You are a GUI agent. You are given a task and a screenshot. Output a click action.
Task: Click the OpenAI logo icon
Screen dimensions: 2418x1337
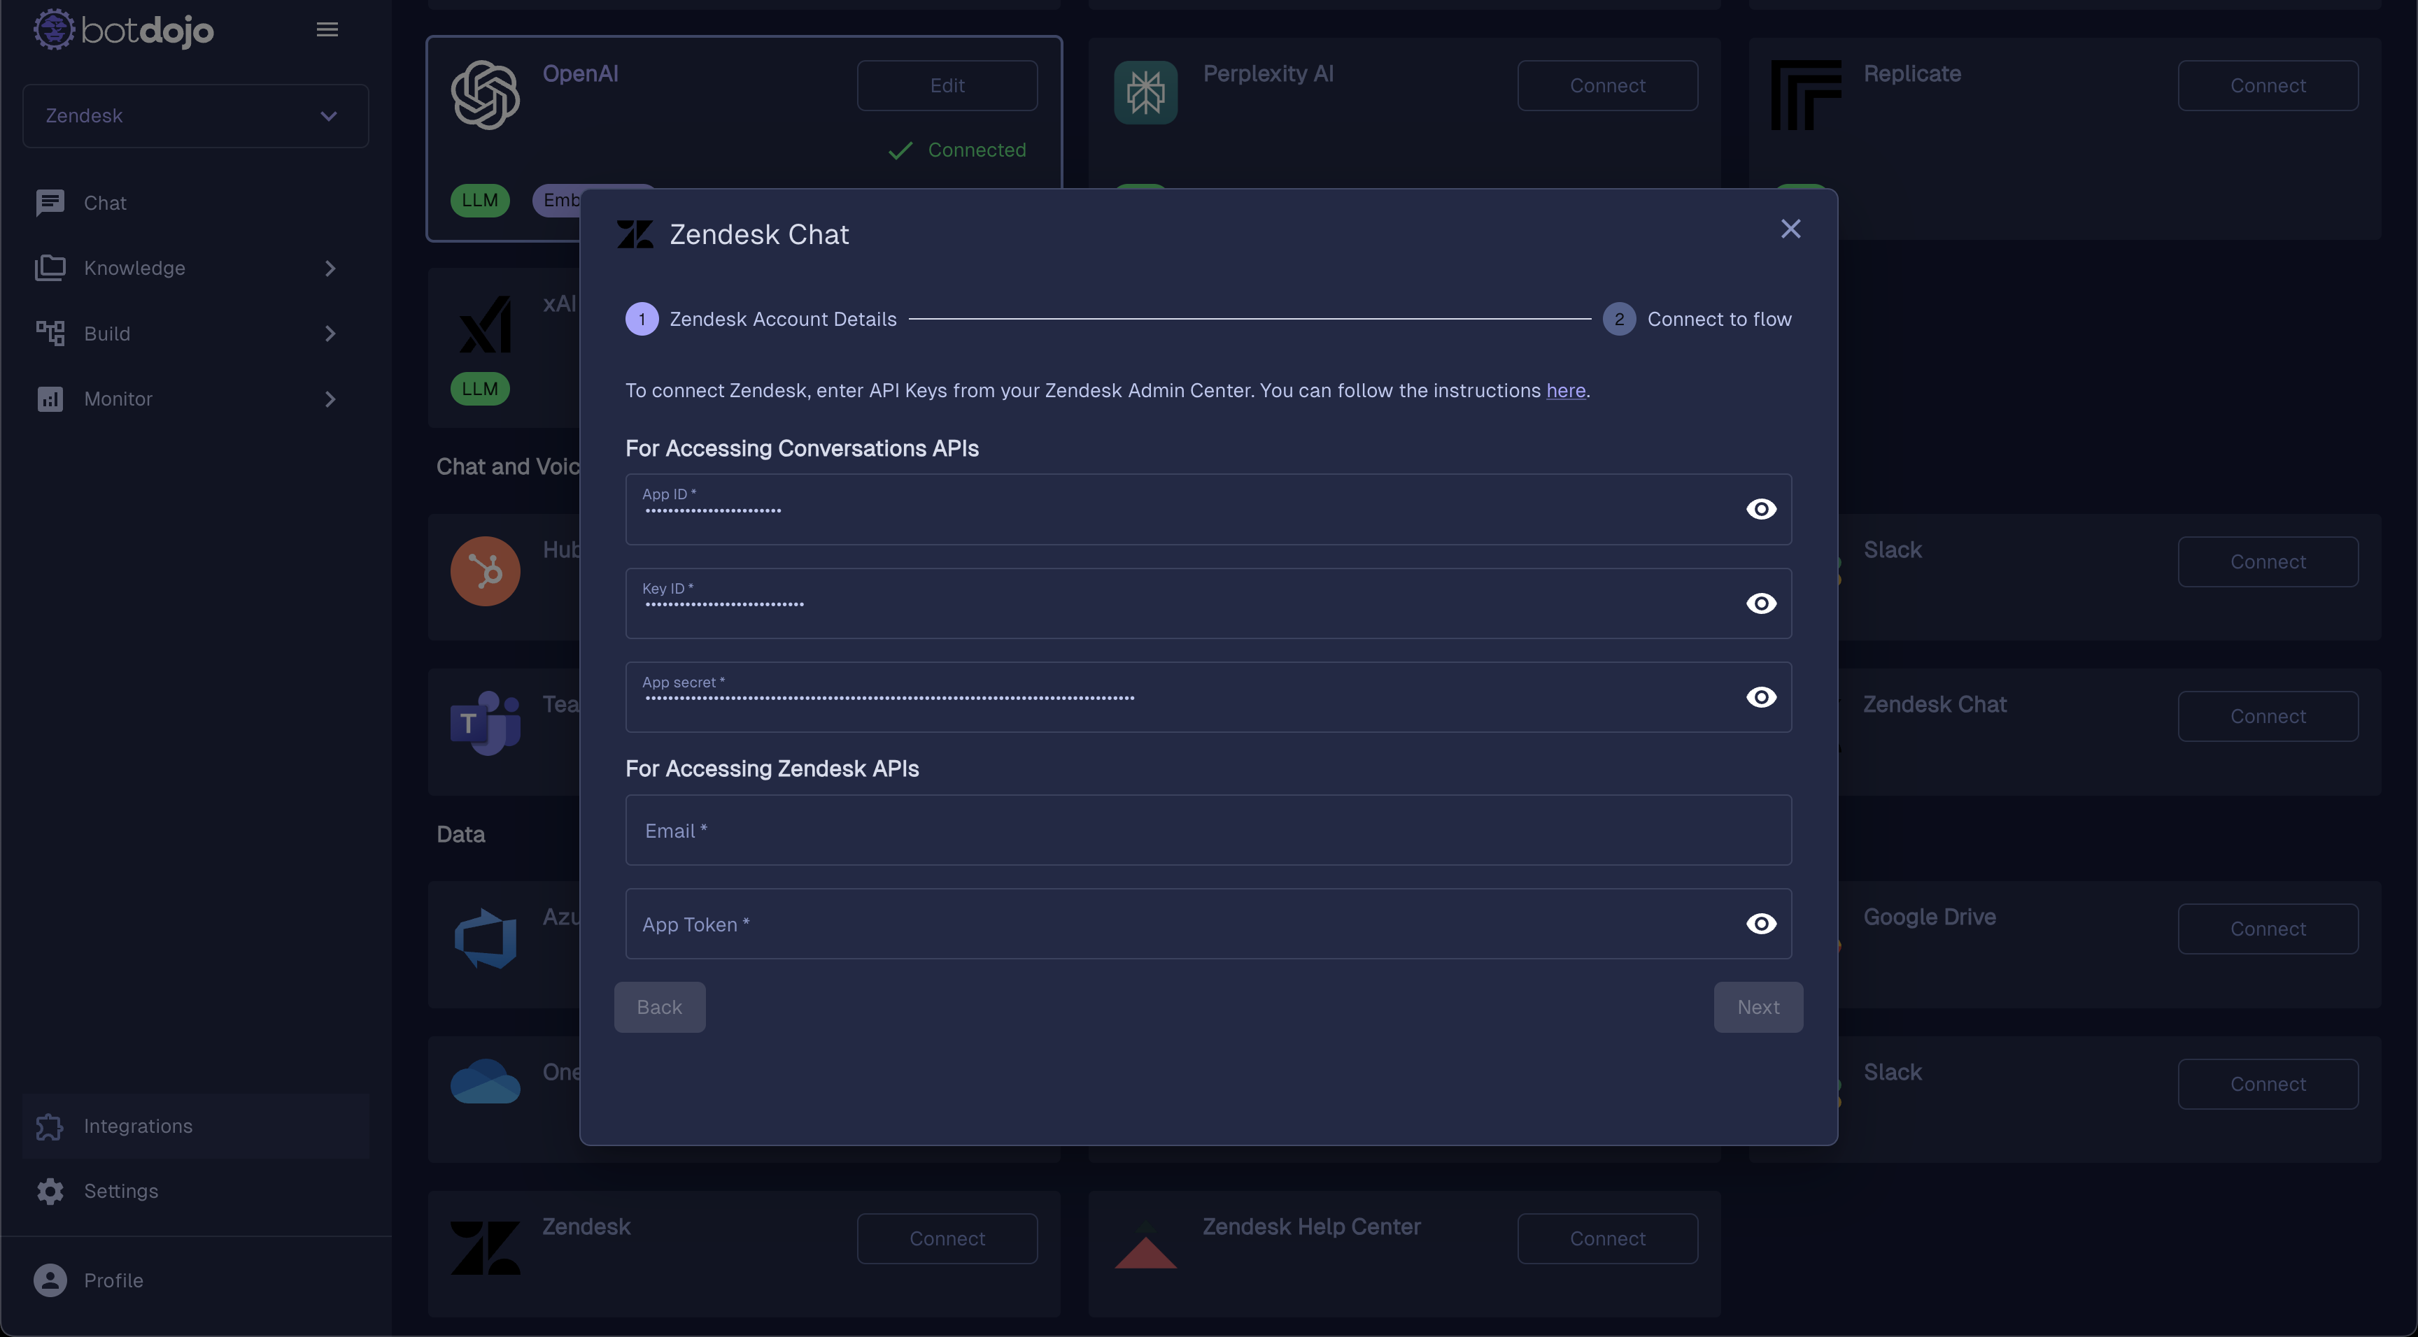point(484,95)
